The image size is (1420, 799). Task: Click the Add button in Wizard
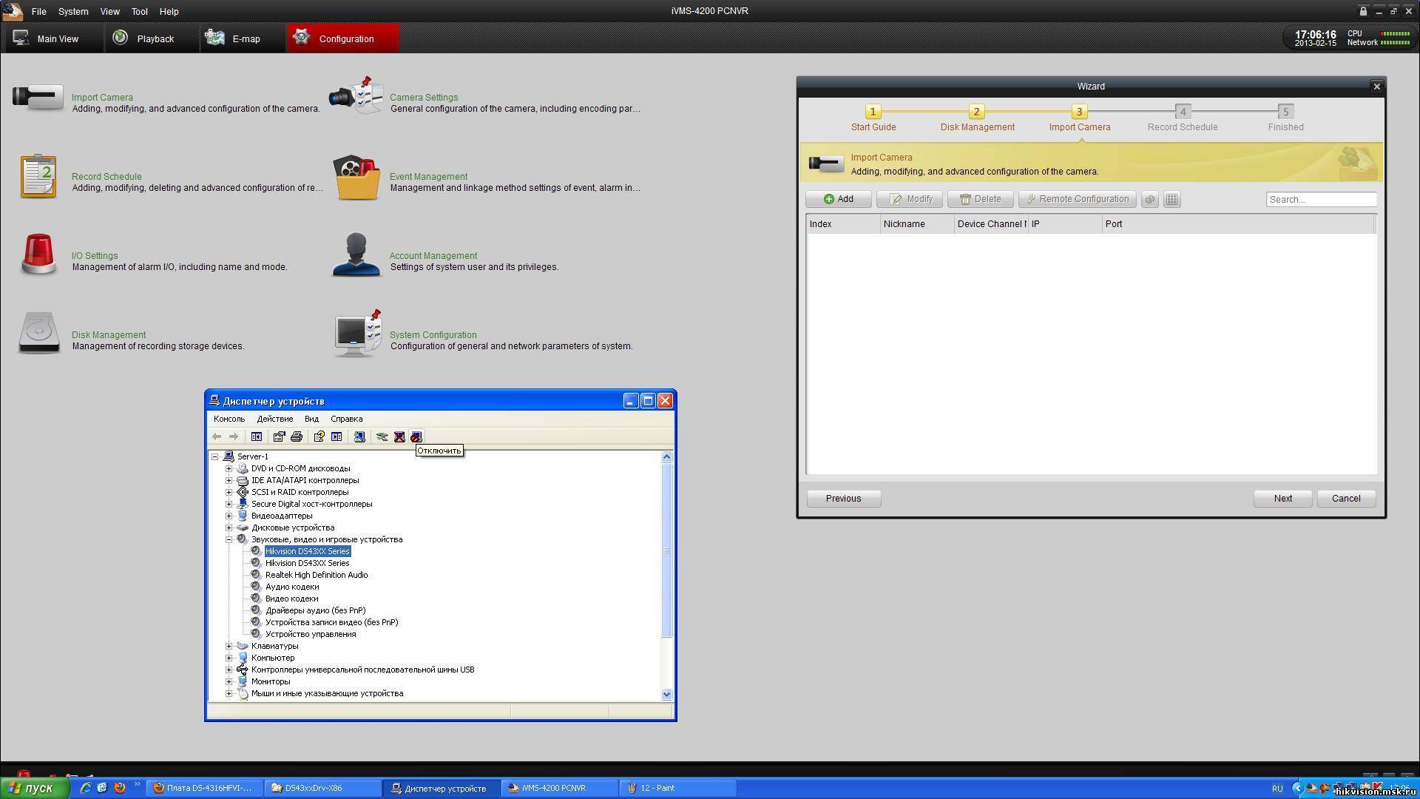(x=839, y=200)
